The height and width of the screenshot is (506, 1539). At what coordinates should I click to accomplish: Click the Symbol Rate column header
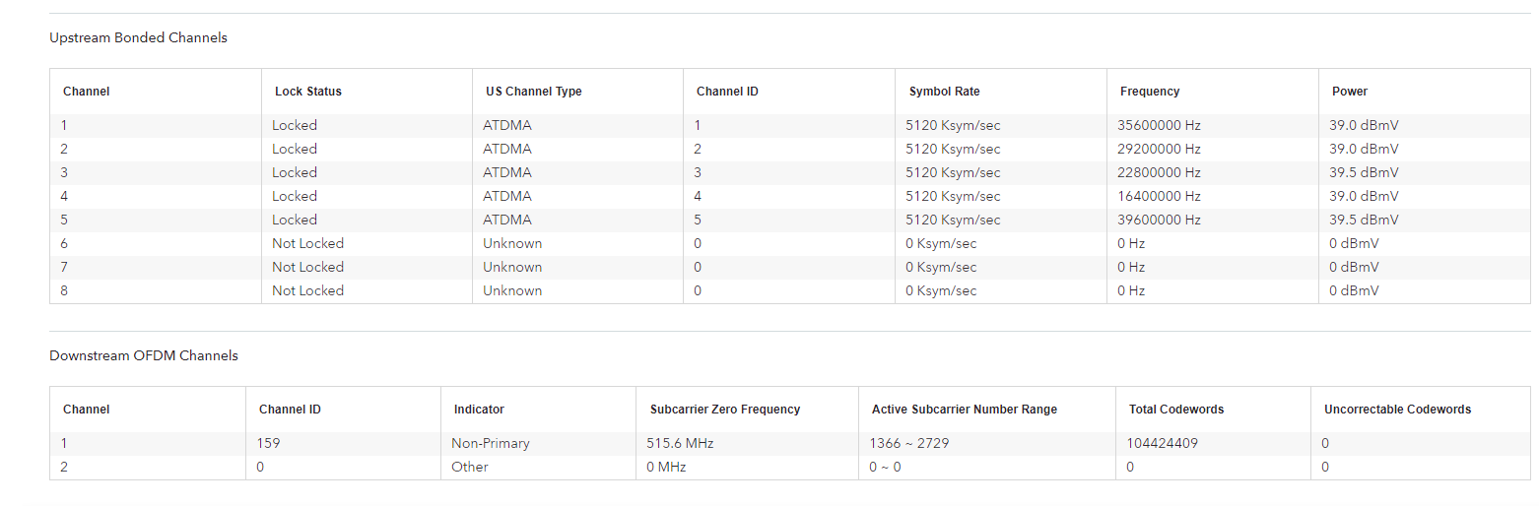click(x=945, y=92)
